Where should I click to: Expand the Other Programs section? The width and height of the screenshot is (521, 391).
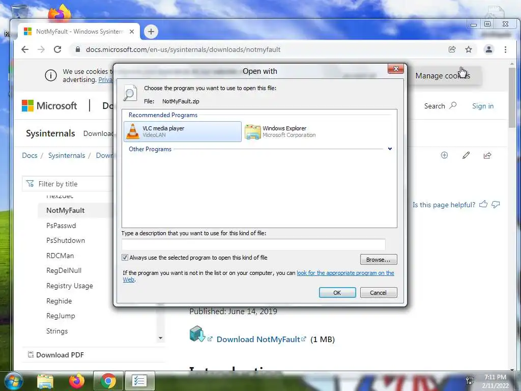pyautogui.click(x=390, y=149)
